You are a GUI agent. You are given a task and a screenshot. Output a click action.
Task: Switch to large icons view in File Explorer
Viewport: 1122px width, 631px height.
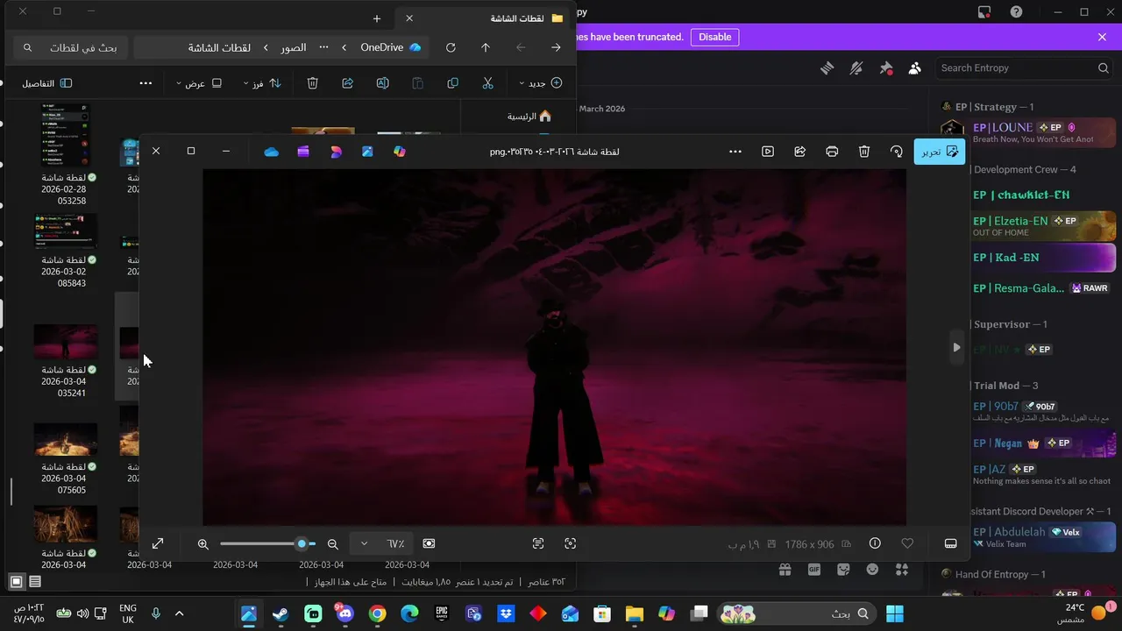(16, 581)
